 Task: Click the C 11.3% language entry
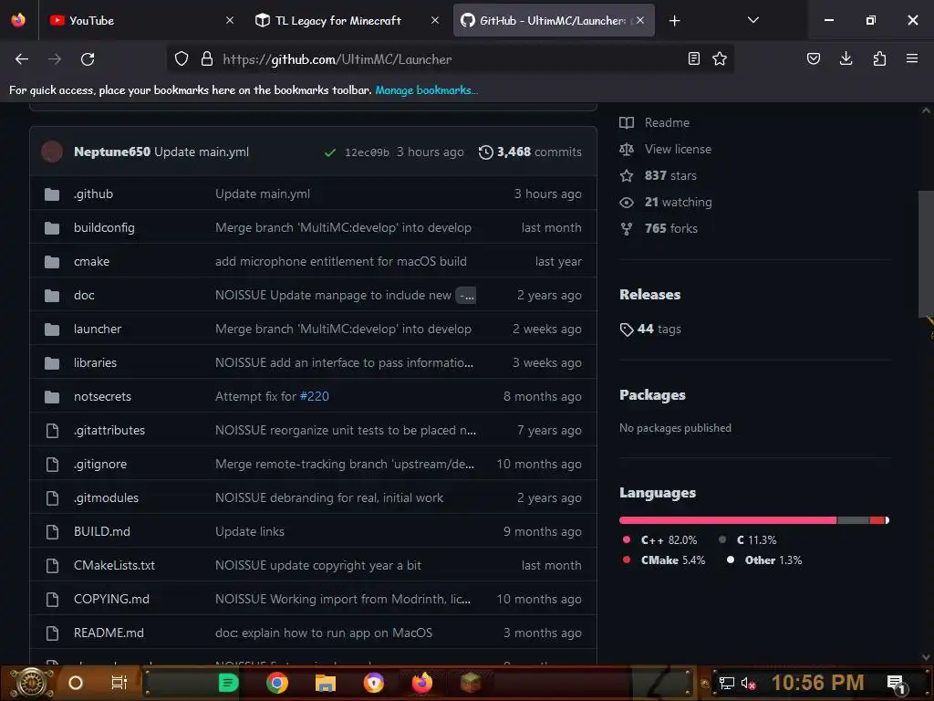pos(748,540)
